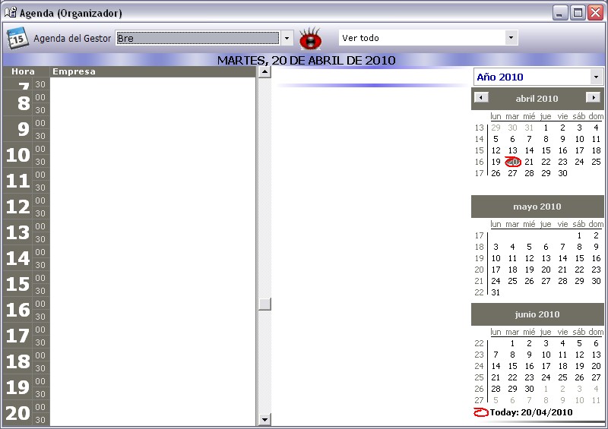Maximize the Agenda window
The image size is (608, 429).
tap(578, 13)
